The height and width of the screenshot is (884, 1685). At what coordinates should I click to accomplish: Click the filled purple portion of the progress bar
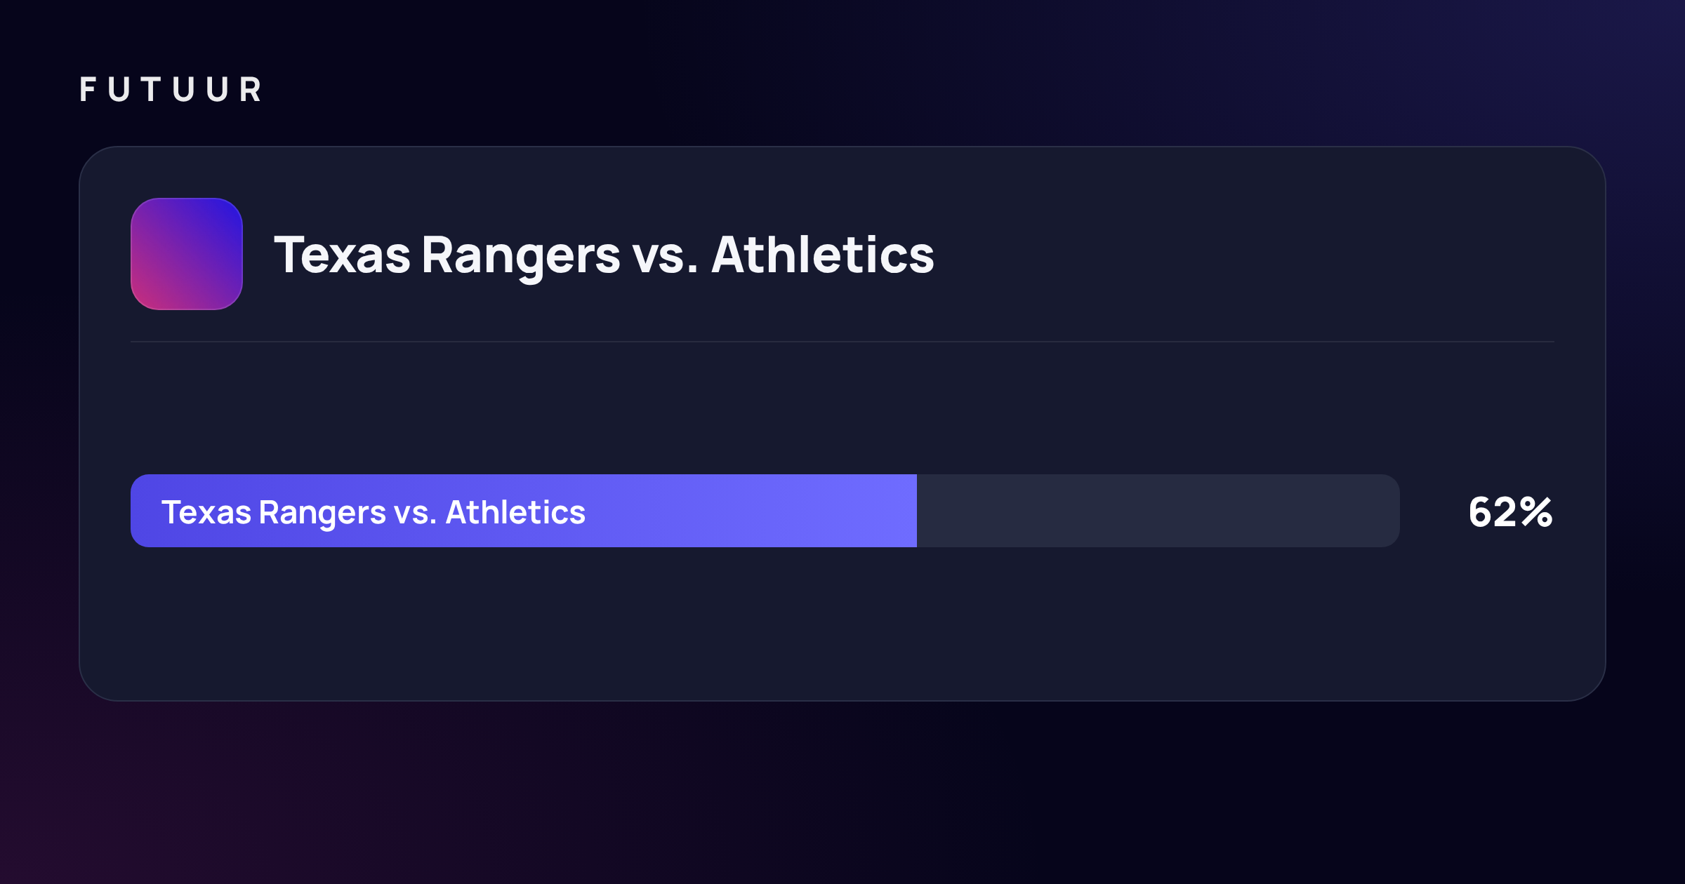[x=524, y=511]
